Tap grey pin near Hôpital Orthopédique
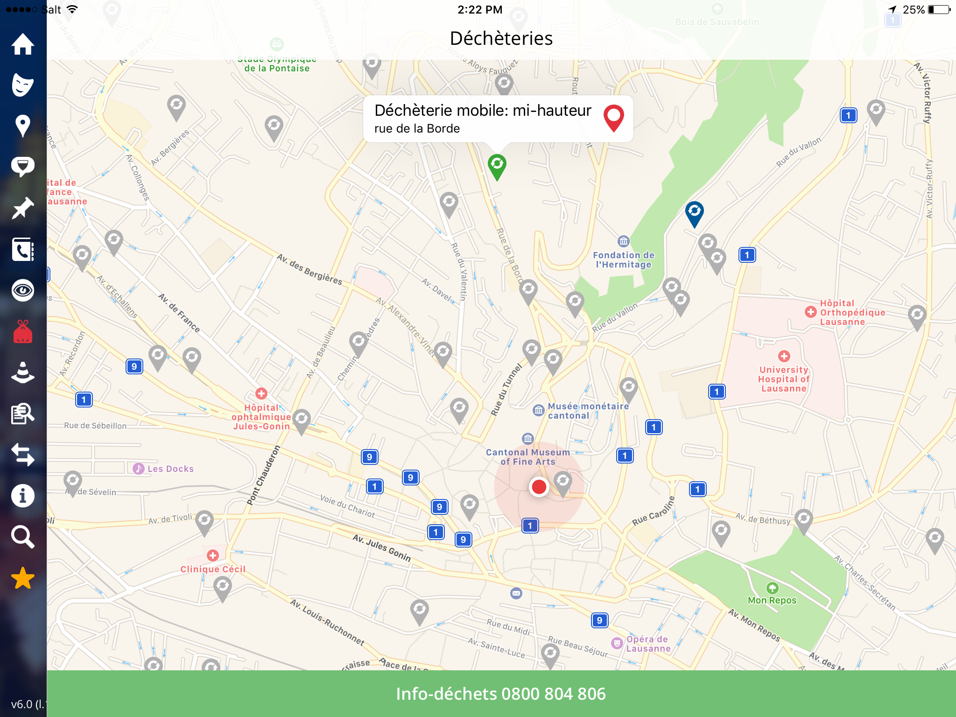Viewport: 956px width, 717px height. click(x=917, y=318)
